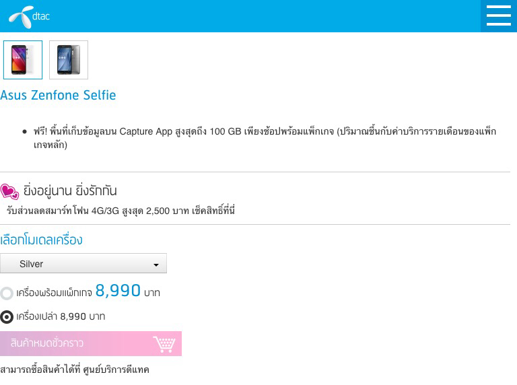Click the dropdown arrow beside Silver

pos(156,265)
